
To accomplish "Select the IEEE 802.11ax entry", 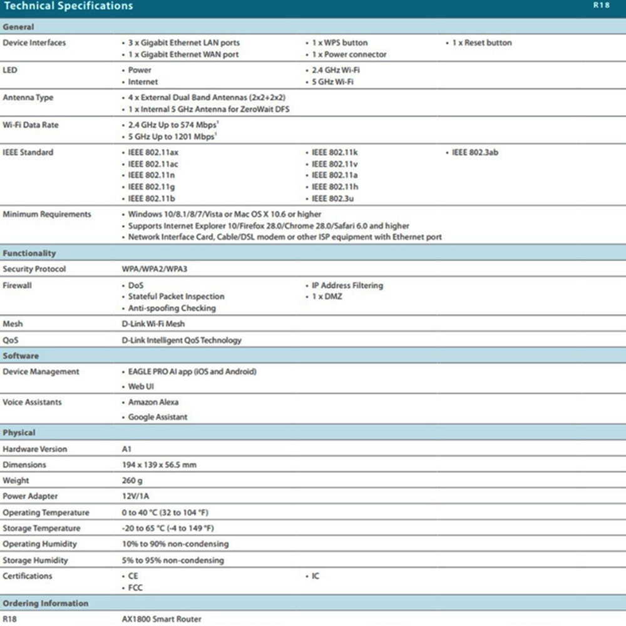I will [153, 153].
